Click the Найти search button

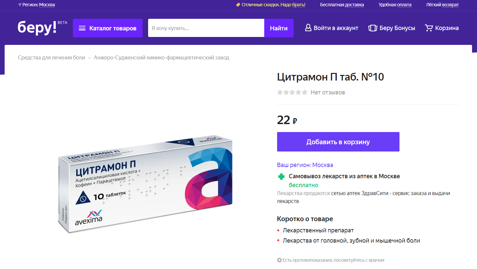[279, 28]
